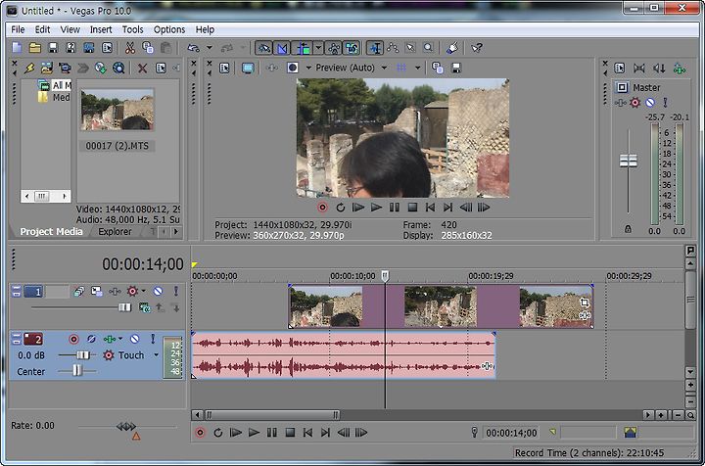Click Preview on External Monitor icon
This screenshot has height=466, width=705.
click(248, 68)
